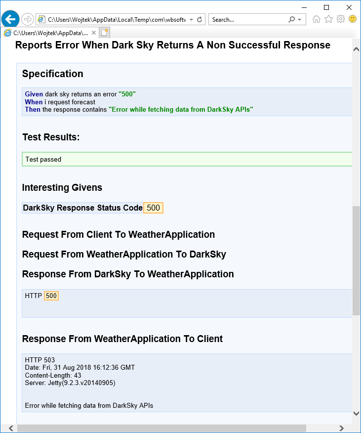Click the highlighted 500 status code value
Screen dimensions: 361x433
pos(153,208)
